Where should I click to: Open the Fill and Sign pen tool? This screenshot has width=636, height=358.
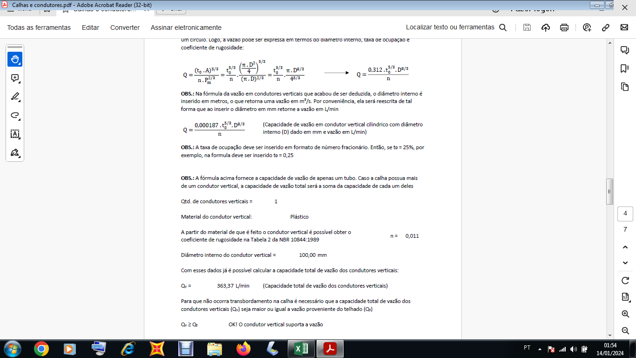[x=15, y=153]
